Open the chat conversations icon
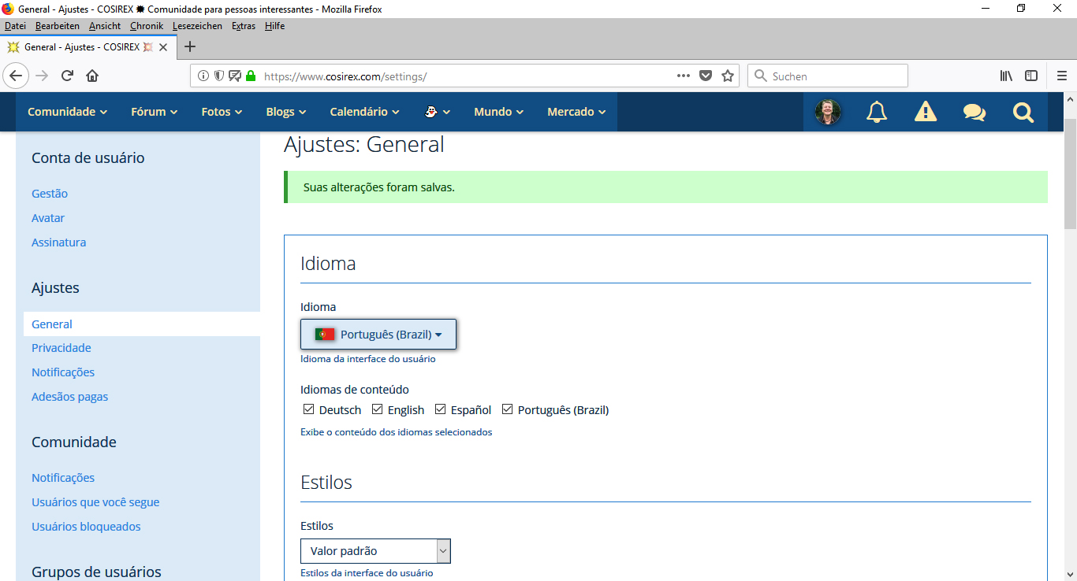Image resolution: width=1077 pixels, height=581 pixels. click(x=974, y=112)
